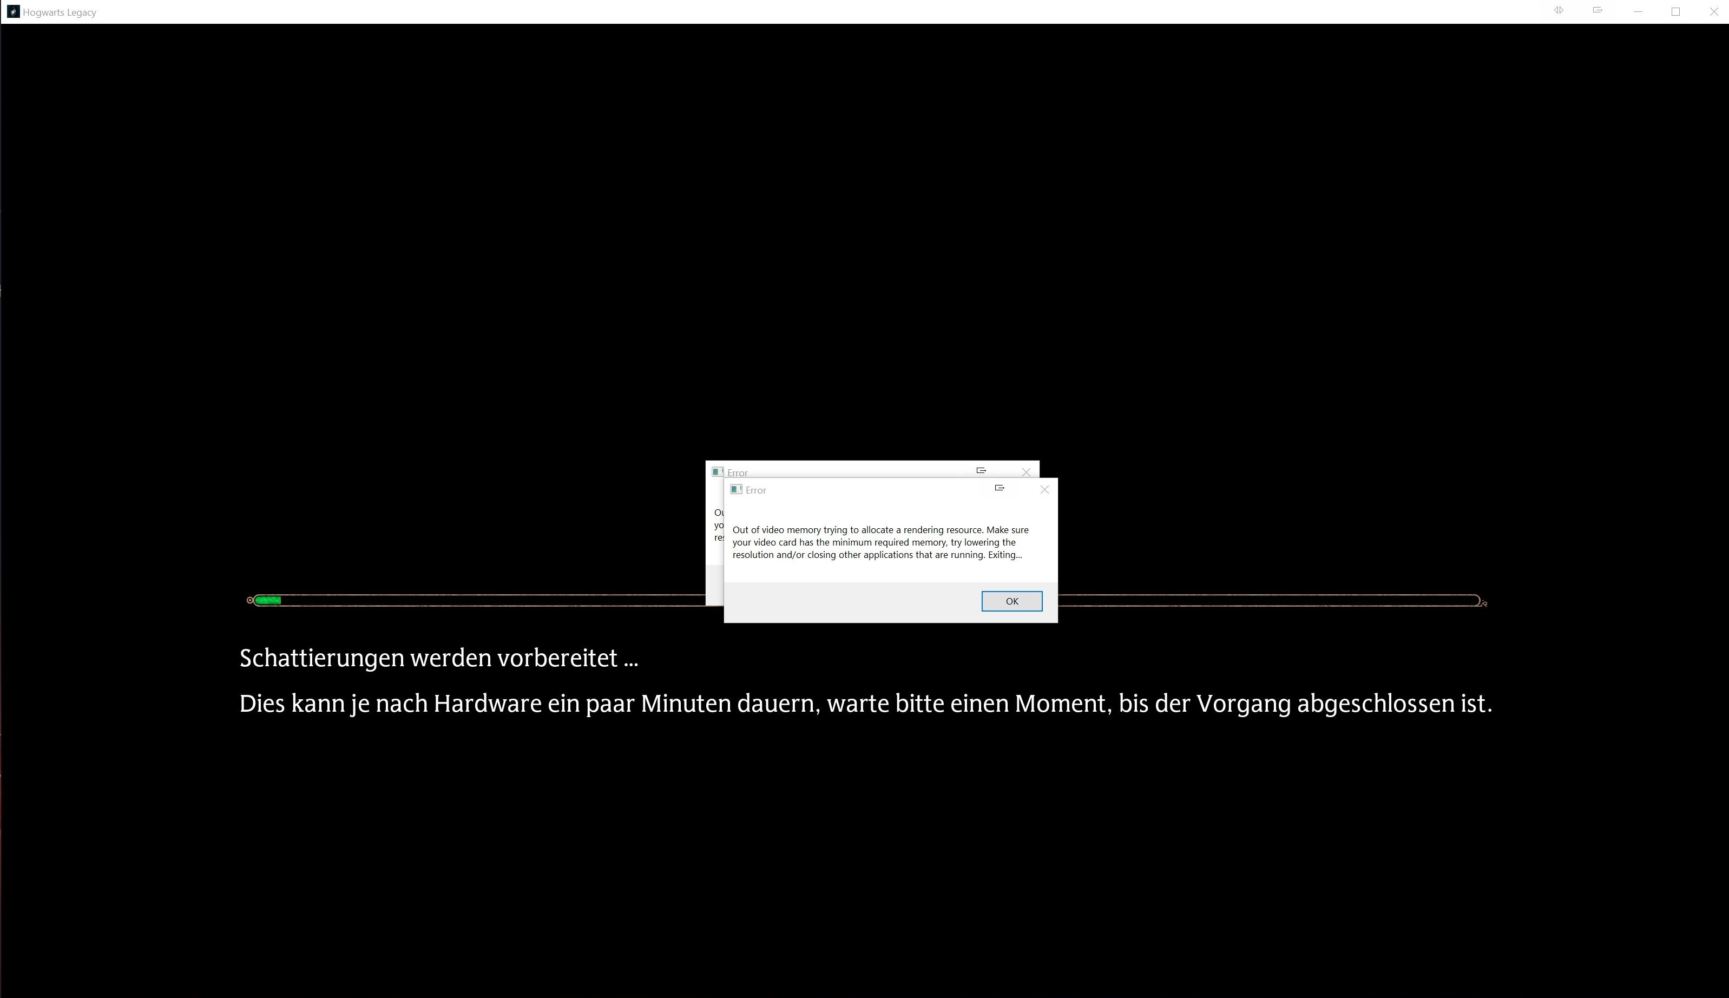Click the green filled portion of loading bar
1729x998 pixels.
[x=268, y=600]
